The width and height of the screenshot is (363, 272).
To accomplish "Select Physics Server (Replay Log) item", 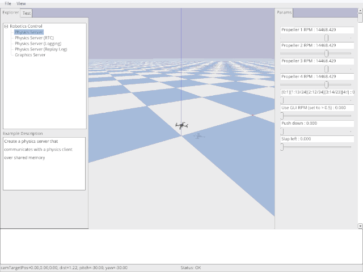I will click(x=41, y=49).
